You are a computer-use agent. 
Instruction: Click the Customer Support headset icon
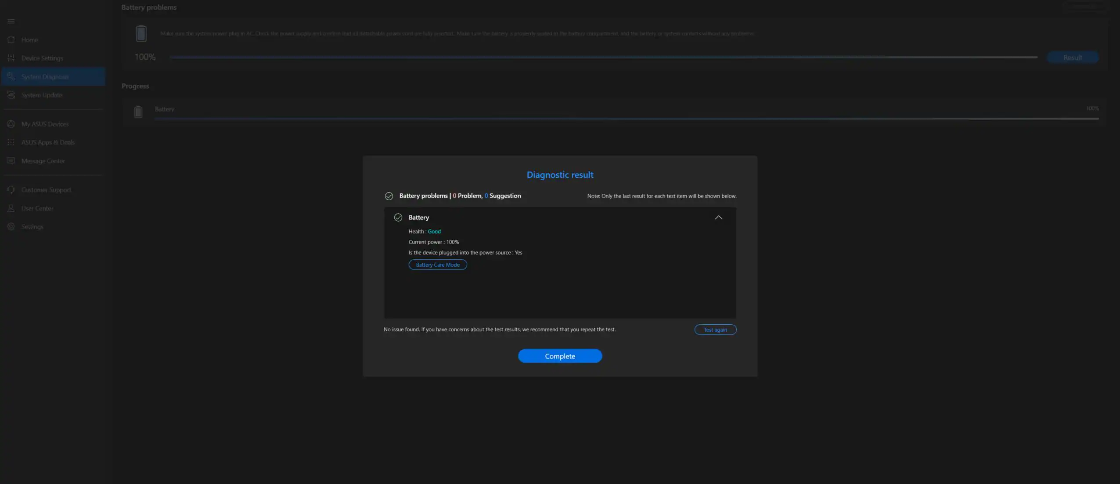coord(11,189)
